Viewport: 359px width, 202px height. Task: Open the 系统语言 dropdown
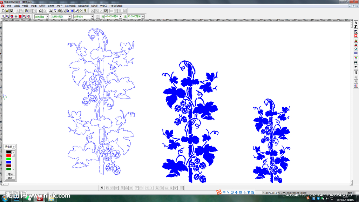[48, 16]
